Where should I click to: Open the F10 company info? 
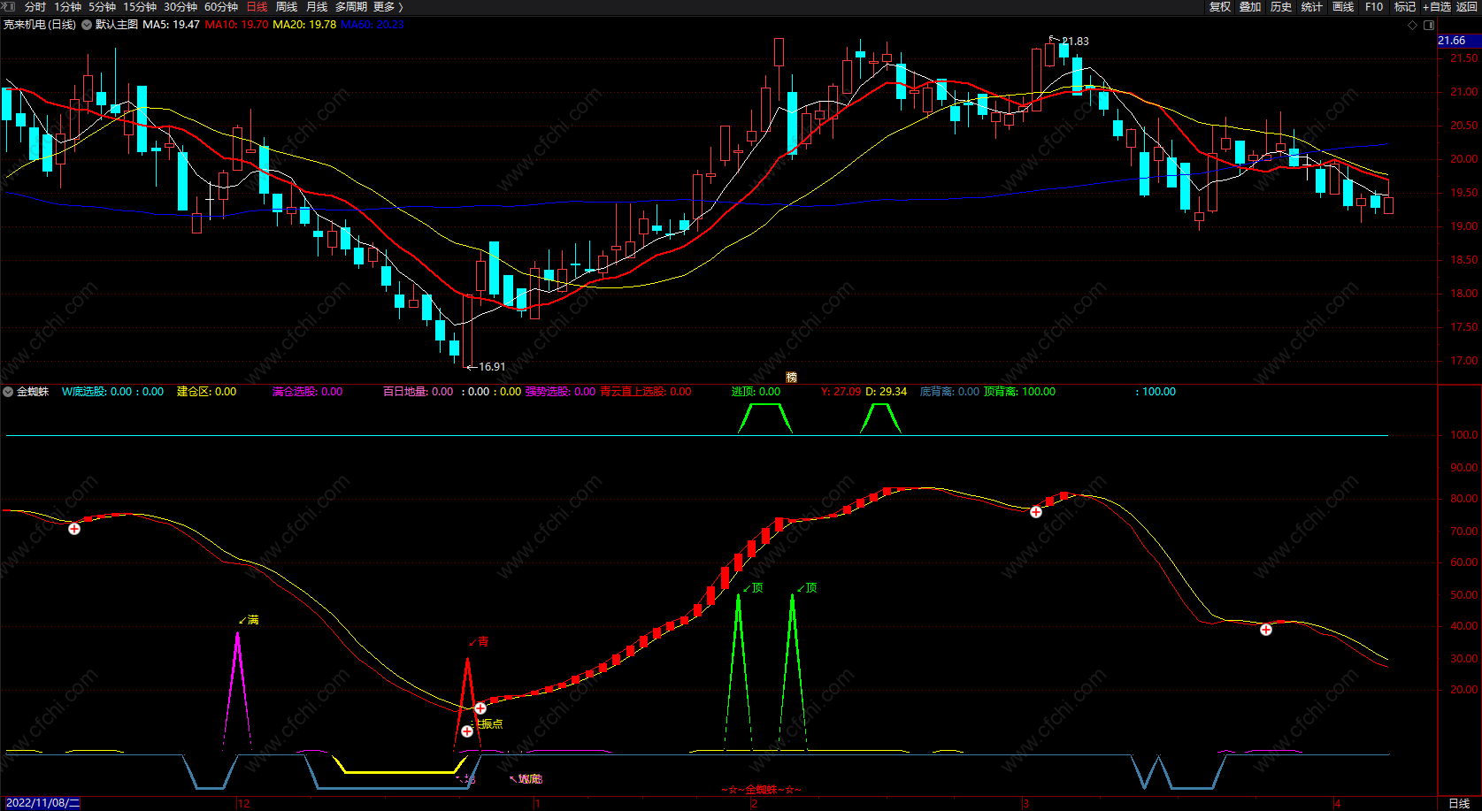tap(1374, 7)
